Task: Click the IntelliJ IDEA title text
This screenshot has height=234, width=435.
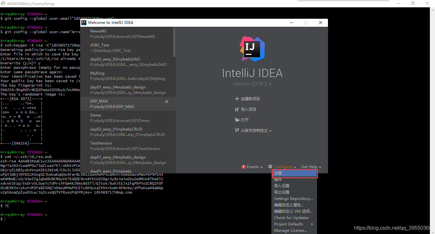Action: 252,73
